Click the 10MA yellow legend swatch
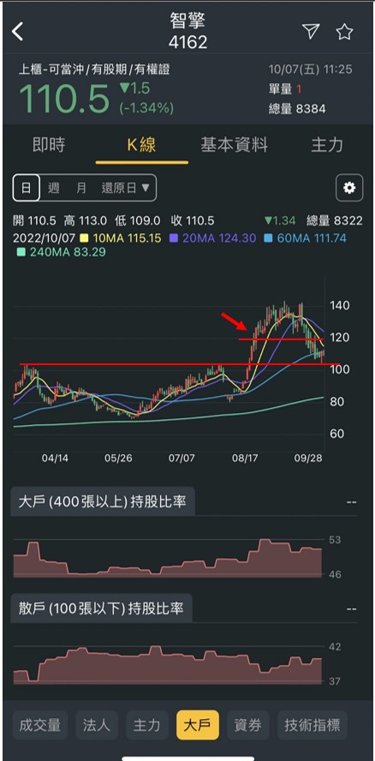The width and height of the screenshot is (375, 761). [83, 238]
